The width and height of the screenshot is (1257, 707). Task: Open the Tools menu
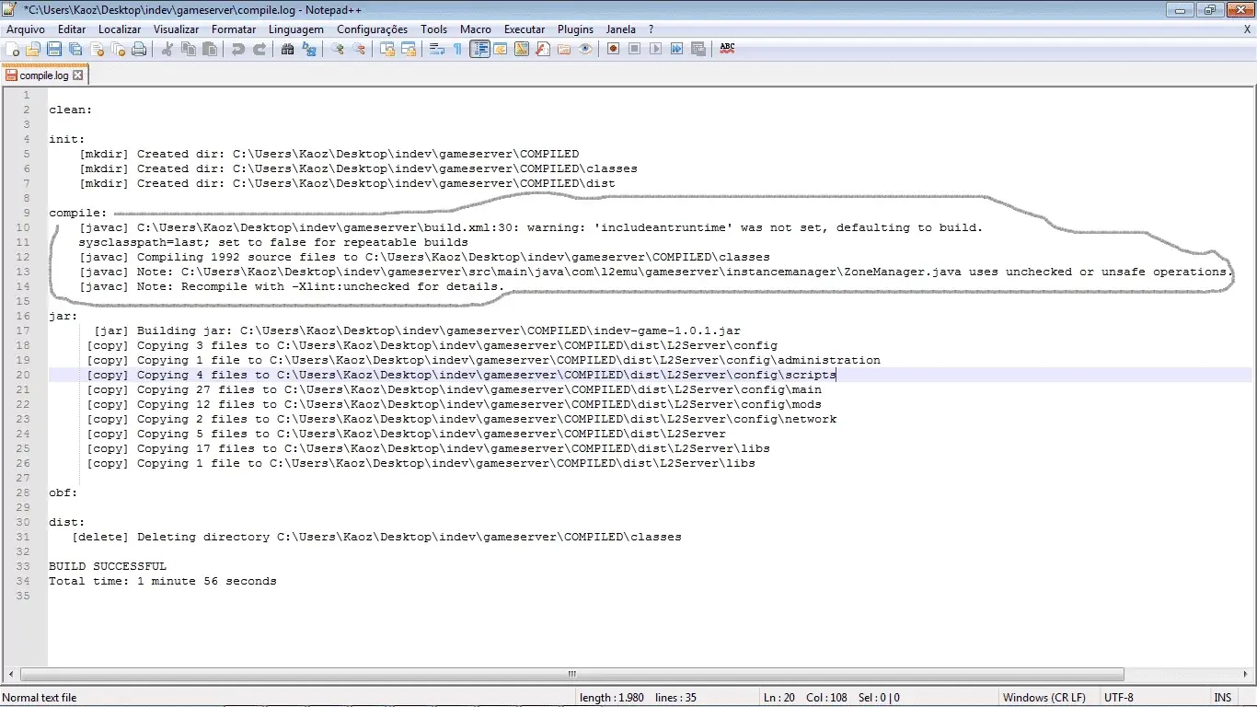434,29
